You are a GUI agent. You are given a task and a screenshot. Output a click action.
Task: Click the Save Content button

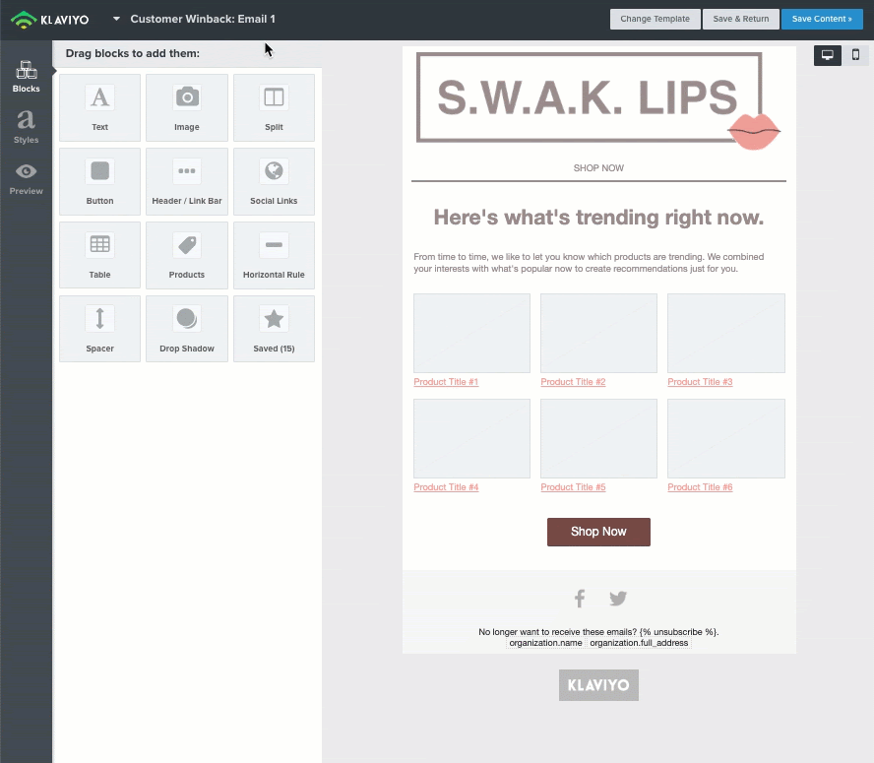point(822,19)
